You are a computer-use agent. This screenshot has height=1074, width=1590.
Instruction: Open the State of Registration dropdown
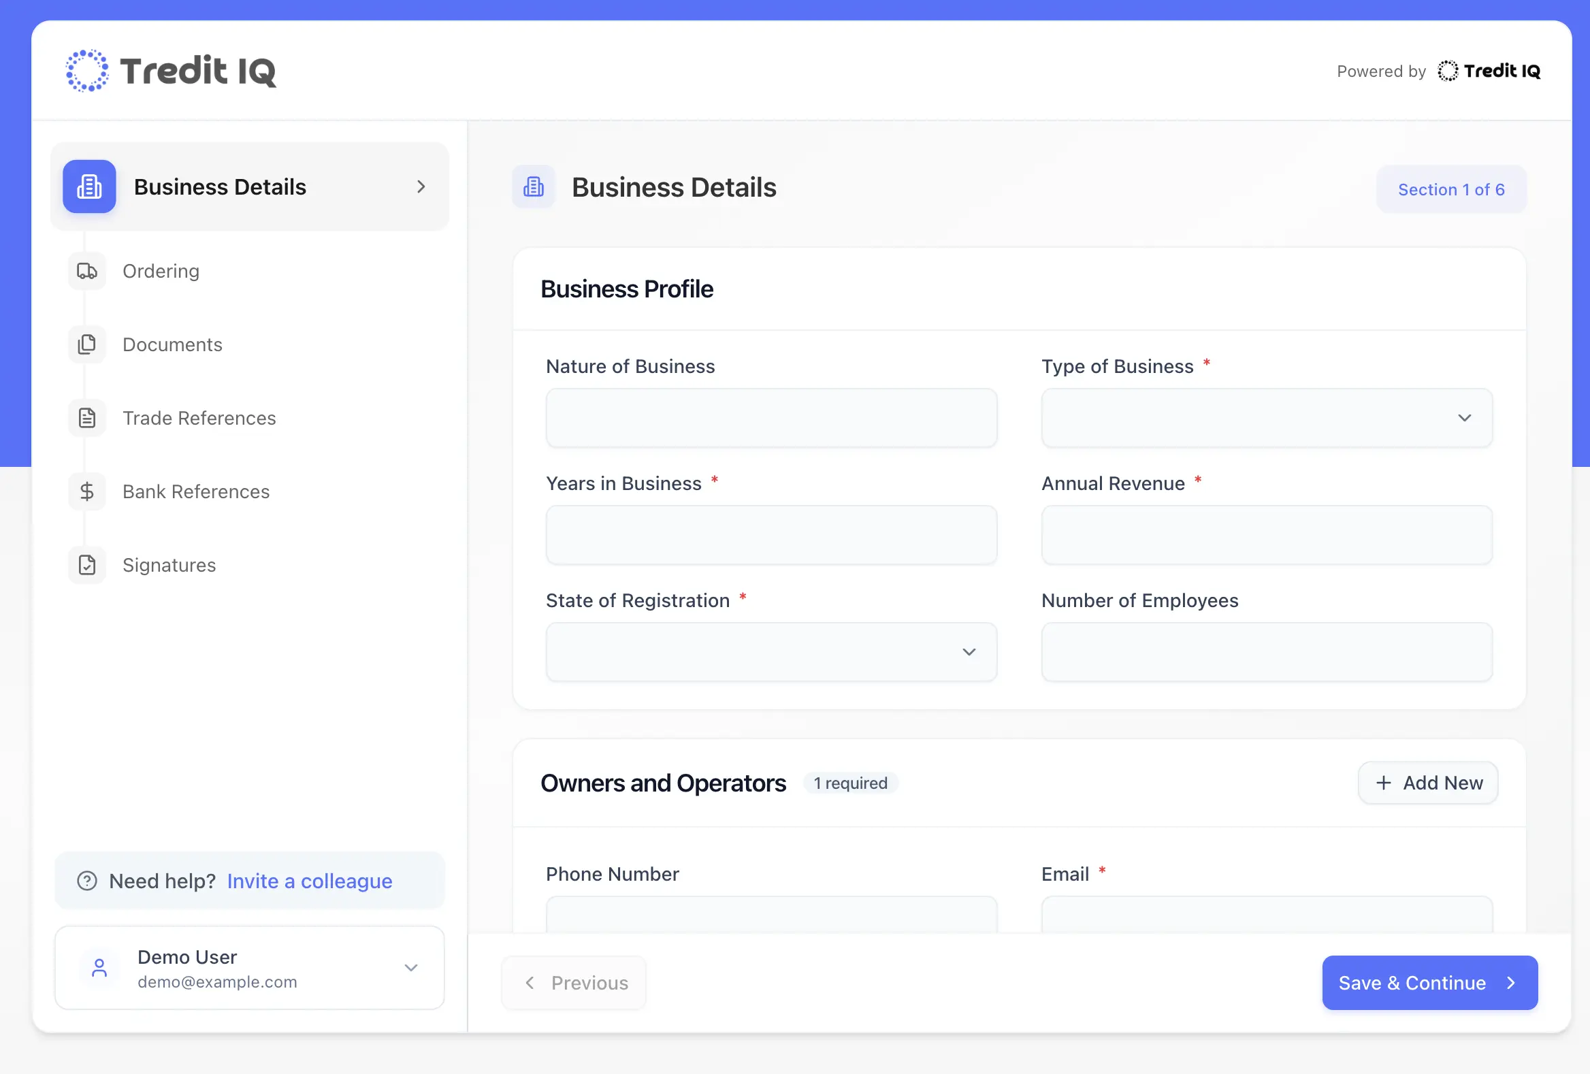click(x=969, y=652)
